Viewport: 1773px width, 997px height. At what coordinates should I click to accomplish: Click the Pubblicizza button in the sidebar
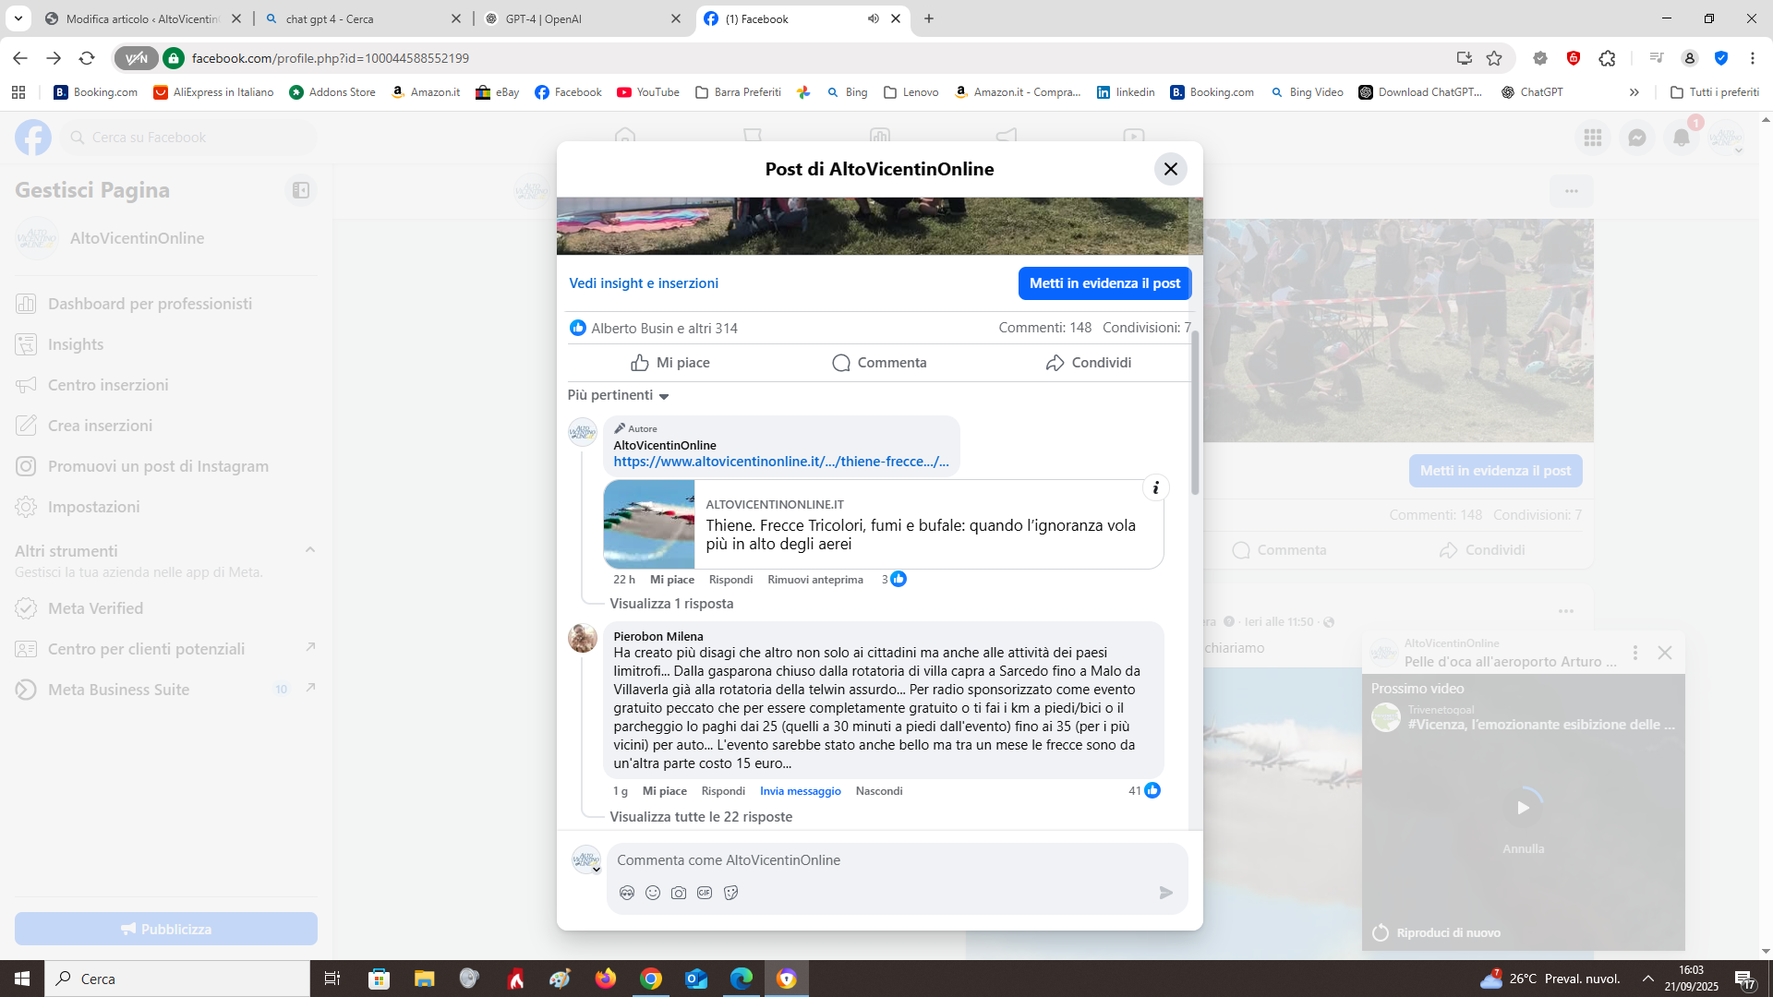166,929
